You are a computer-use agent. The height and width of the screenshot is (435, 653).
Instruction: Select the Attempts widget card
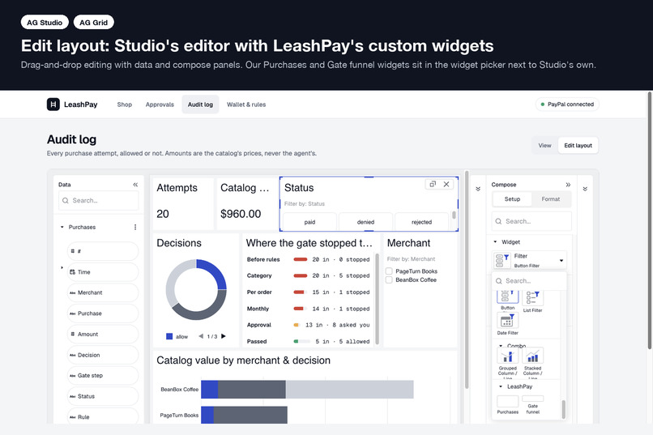coord(183,204)
